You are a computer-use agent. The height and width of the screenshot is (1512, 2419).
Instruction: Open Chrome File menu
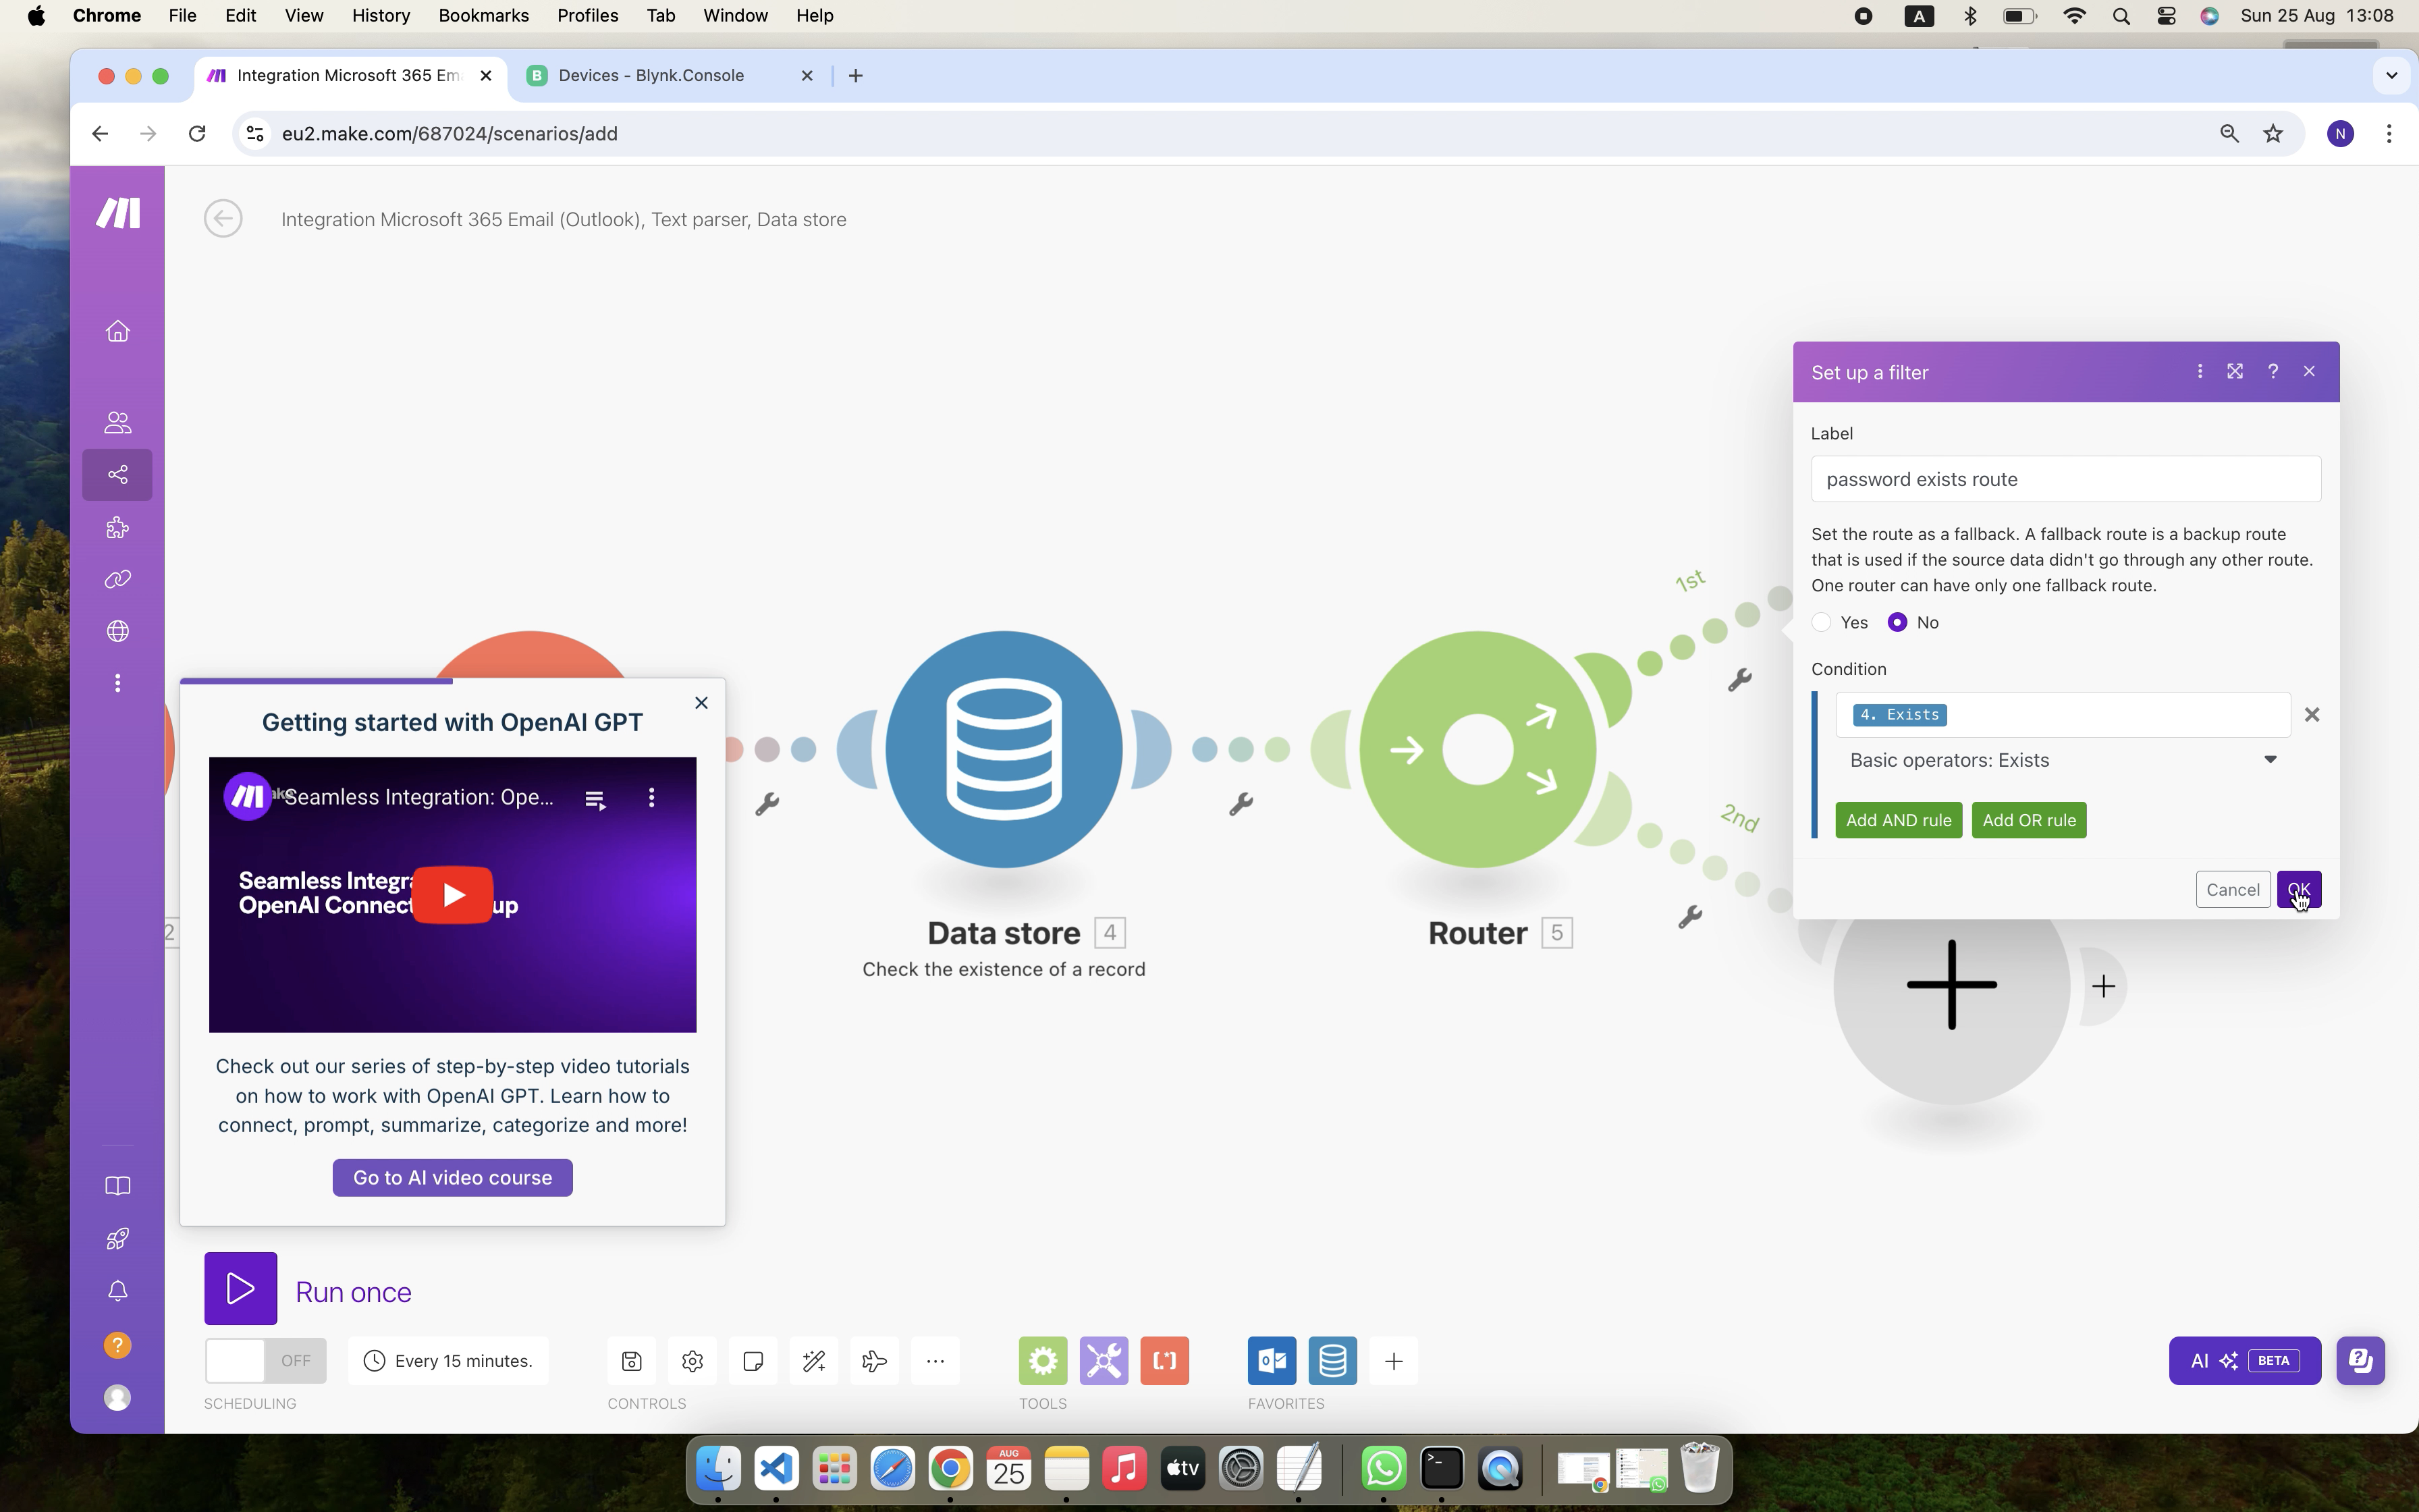coord(182,16)
